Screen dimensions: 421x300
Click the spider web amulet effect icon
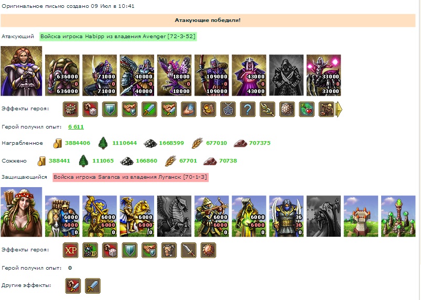(228, 109)
